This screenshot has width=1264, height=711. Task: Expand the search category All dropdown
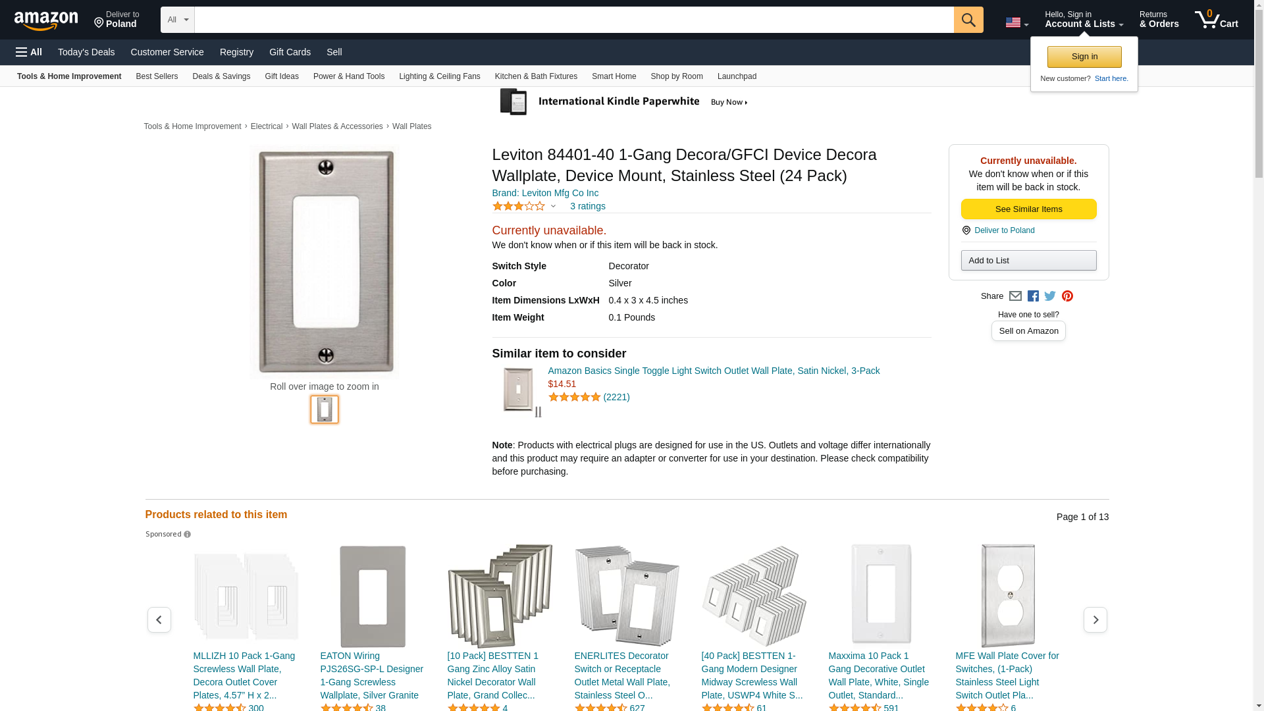tap(178, 20)
